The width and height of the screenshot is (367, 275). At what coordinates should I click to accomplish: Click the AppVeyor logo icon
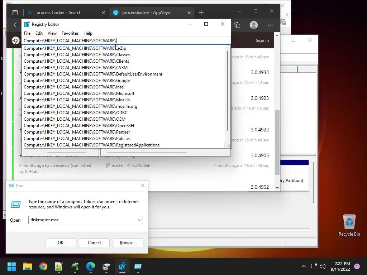point(15,41)
